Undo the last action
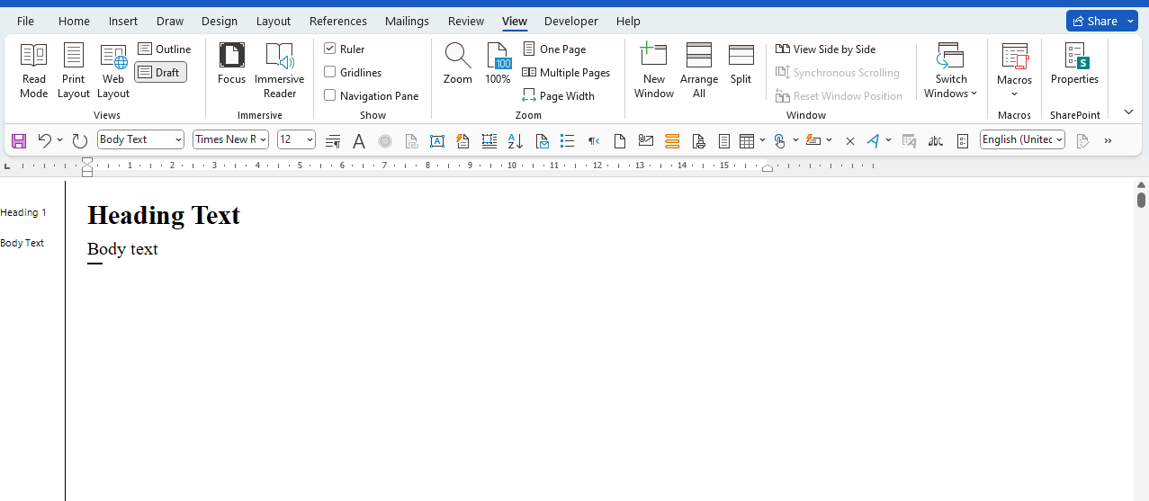1149x501 pixels. point(44,140)
